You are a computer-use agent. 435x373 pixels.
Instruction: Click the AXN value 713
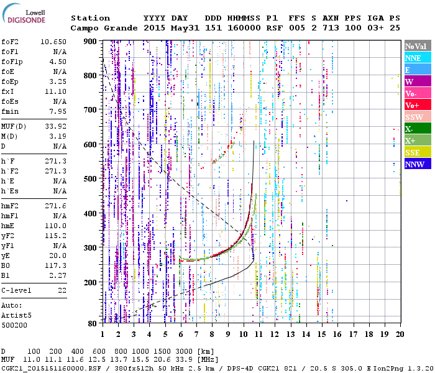click(x=331, y=28)
